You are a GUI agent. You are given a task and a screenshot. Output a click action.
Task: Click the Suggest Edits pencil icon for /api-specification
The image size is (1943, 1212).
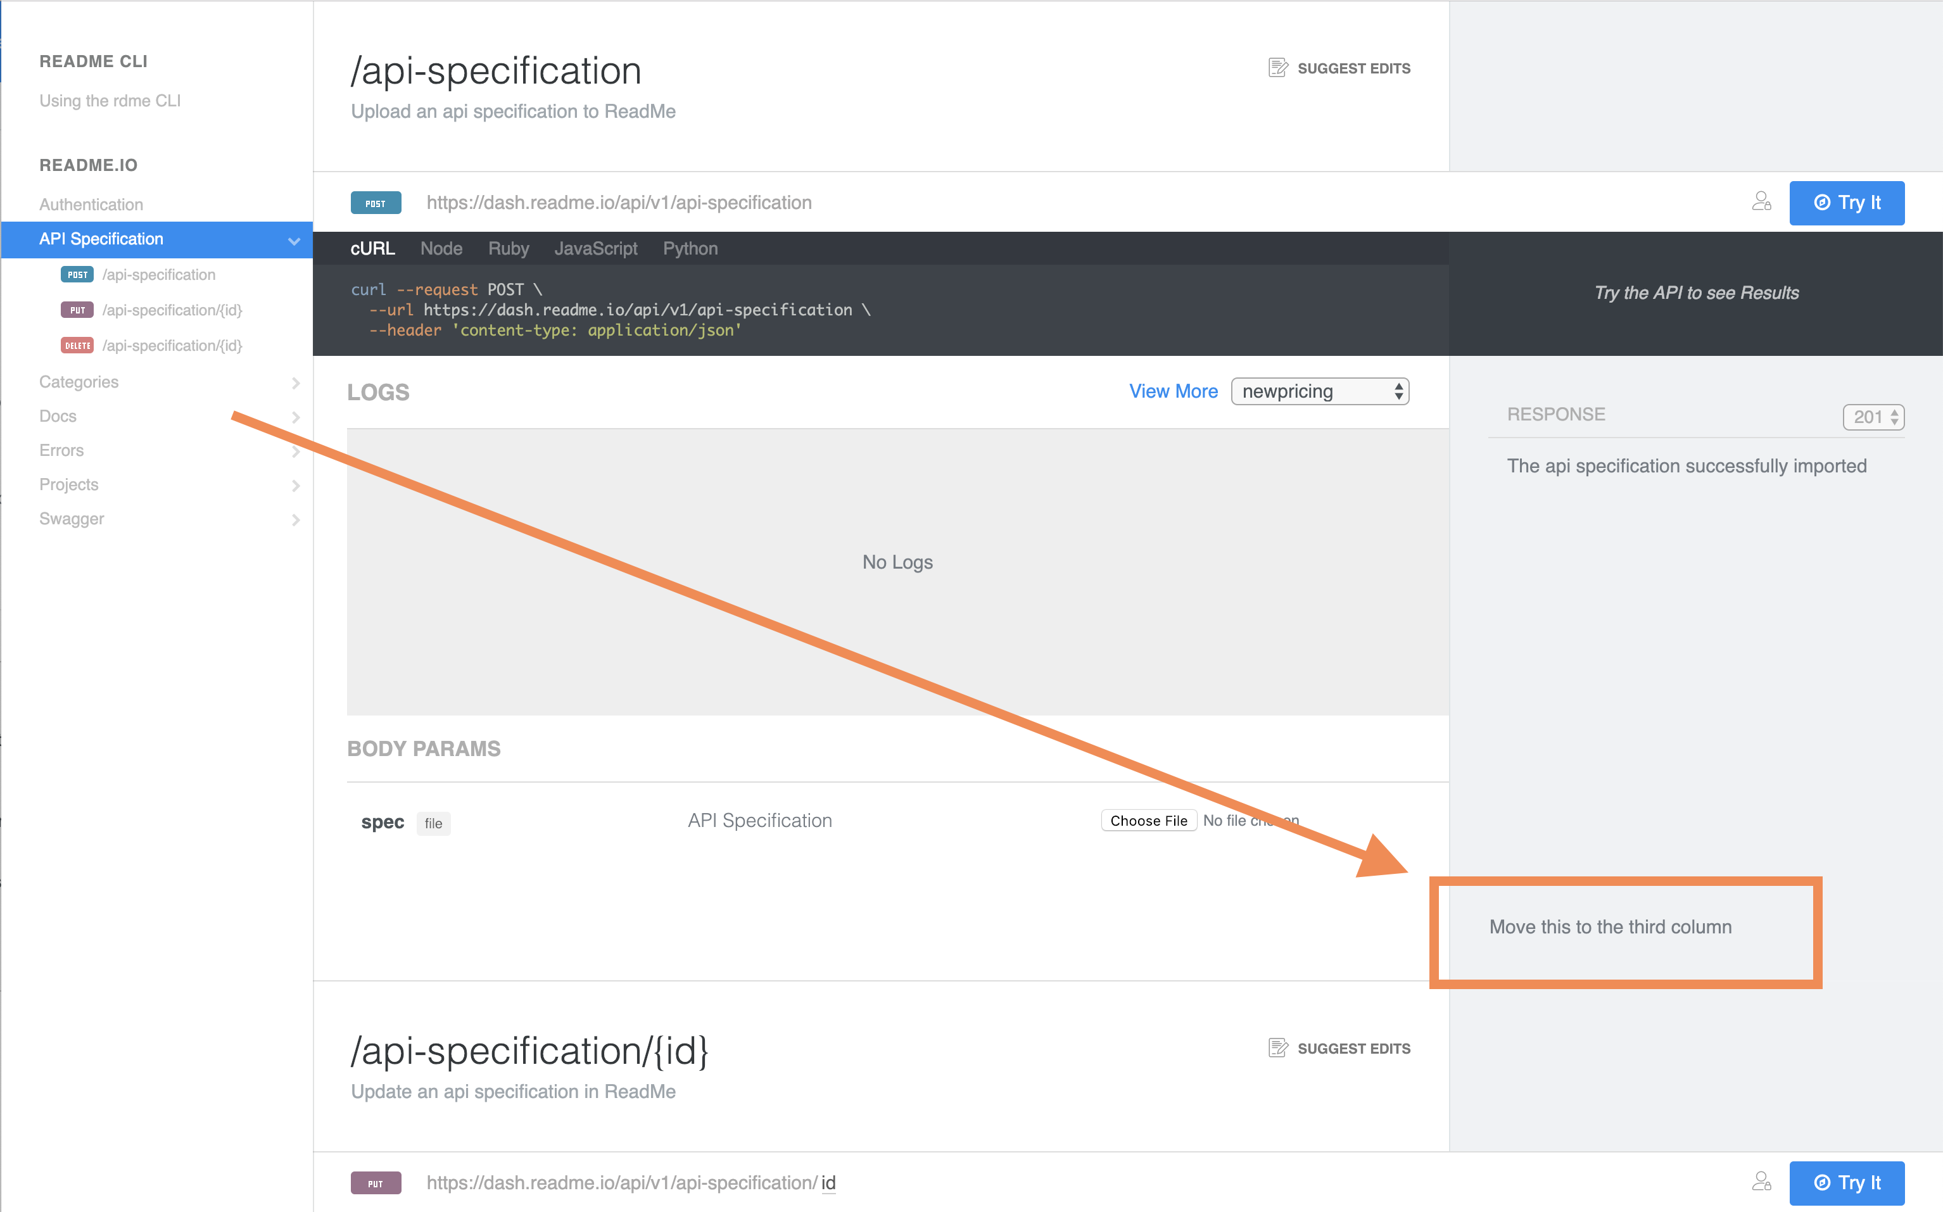(x=1277, y=68)
